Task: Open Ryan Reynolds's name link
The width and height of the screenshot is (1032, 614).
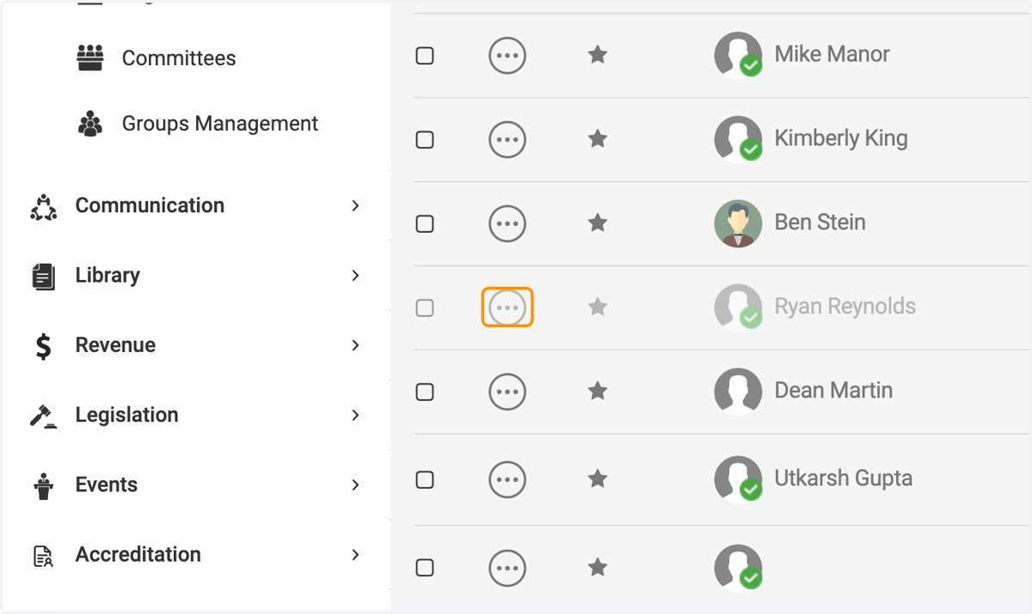Action: coord(845,307)
